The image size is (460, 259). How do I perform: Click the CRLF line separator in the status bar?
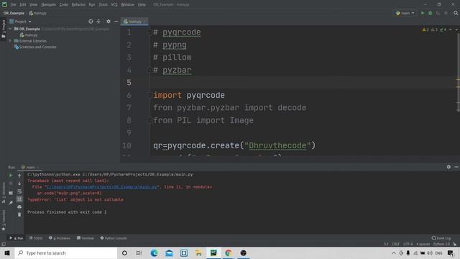(395, 244)
